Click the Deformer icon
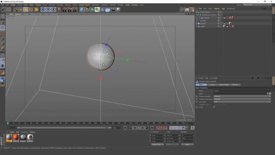Screen dimensions: 275x155 tap(103, 9)
